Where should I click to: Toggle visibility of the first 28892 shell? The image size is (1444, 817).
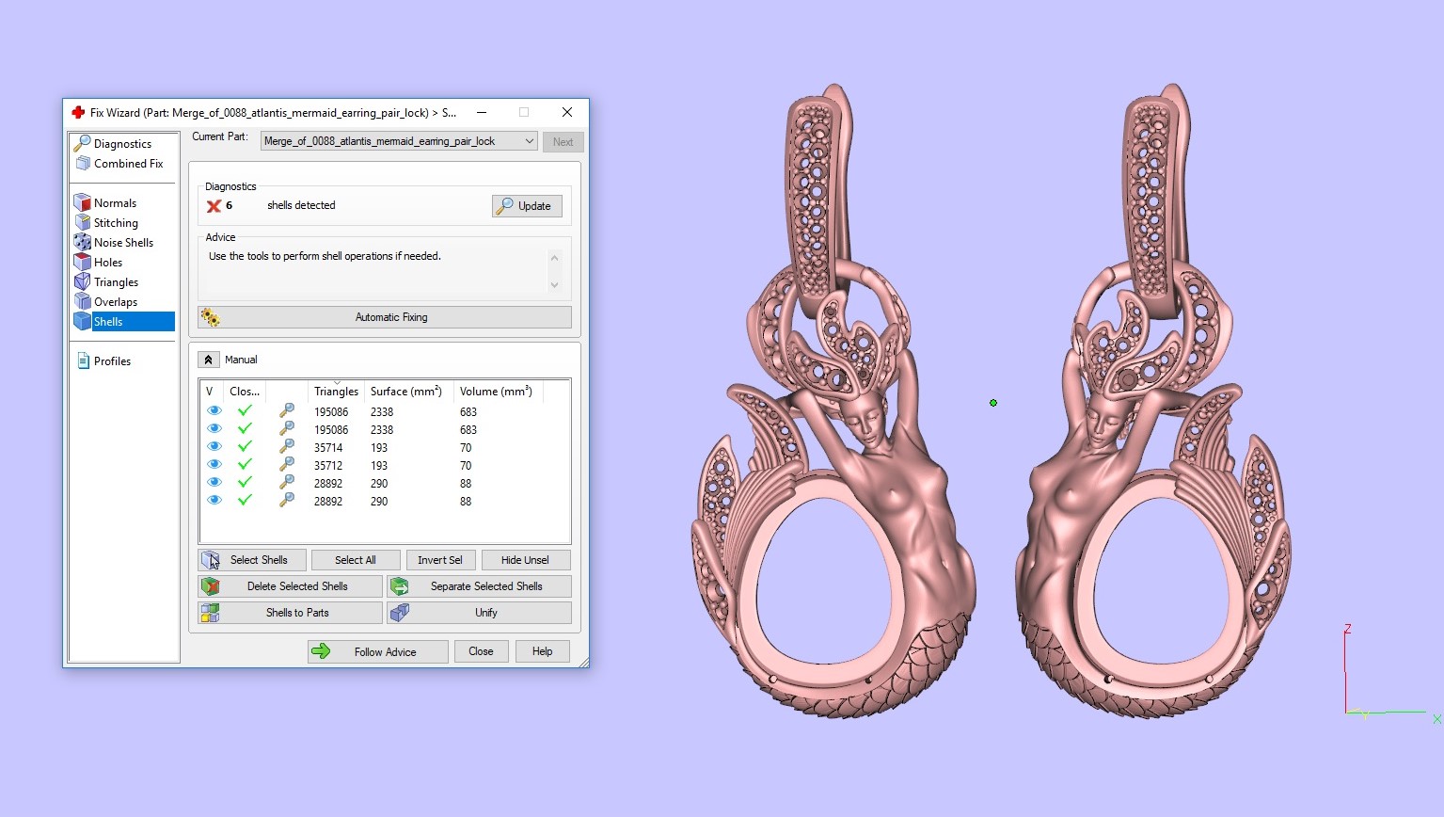tap(214, 483)
